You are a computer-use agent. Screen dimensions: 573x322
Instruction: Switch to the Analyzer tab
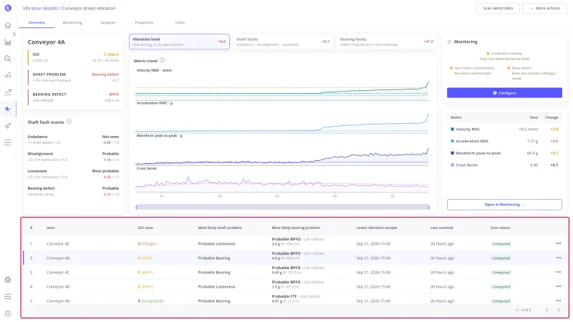(108, 23)
